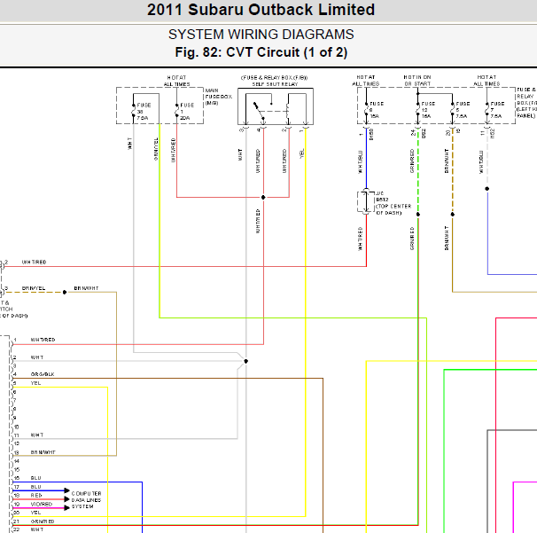Click the 'MAIN FUSE BOX (M/B)' label
This screenshot has height=533, width=537.
click(x=219, y=97)
